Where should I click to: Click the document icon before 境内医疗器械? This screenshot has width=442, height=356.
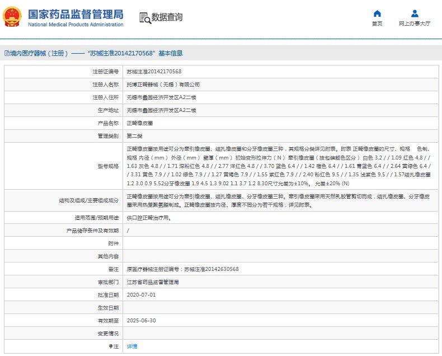tap(7, 54)
